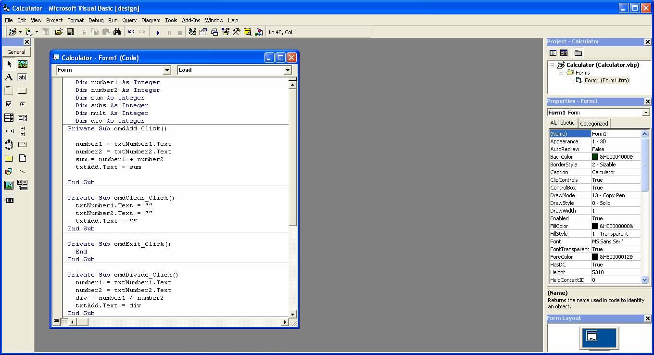The height and width of the screenshot is (355, 654).
Task: Click the Save Project toolbar icon
Action: tap(70, 32)
